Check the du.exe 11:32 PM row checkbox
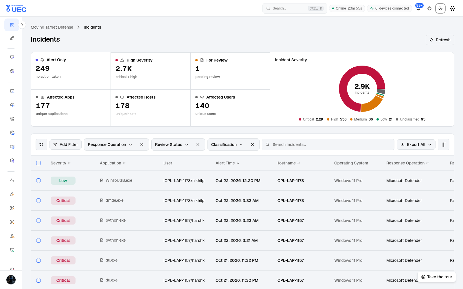463x289 pixels. (x=38, y=260)
